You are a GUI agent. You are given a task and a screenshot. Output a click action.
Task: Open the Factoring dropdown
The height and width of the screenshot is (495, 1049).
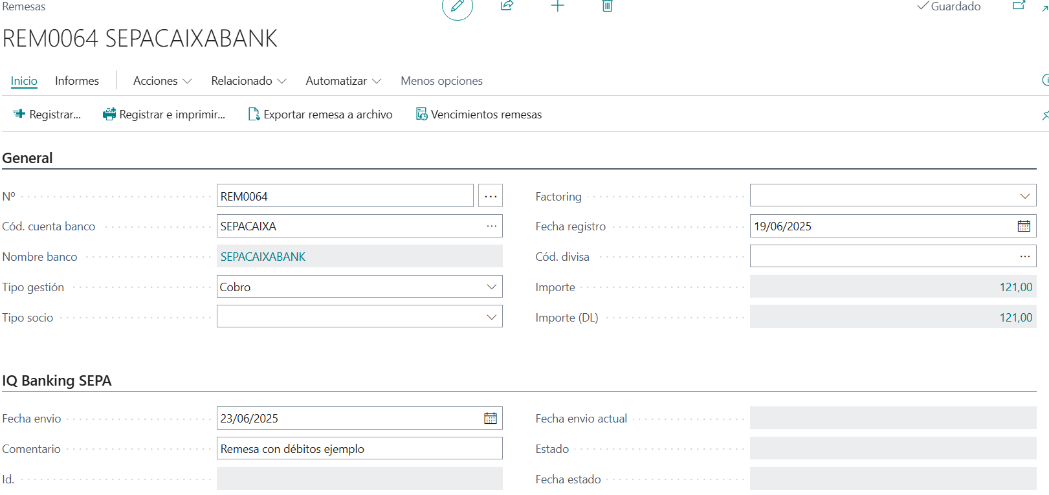pyautogui.click(x=1024, y=196)
